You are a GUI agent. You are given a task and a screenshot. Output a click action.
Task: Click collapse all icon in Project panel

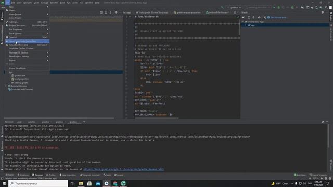pos(110,12)
